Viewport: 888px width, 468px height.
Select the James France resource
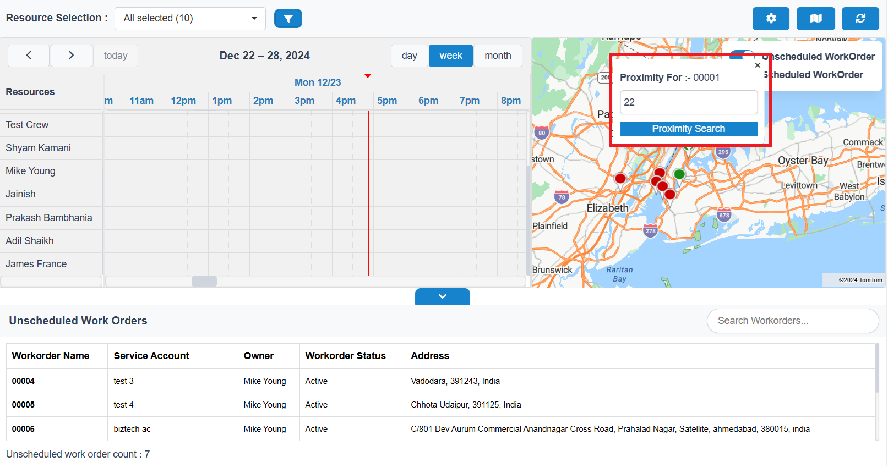[x=52, y=264]
